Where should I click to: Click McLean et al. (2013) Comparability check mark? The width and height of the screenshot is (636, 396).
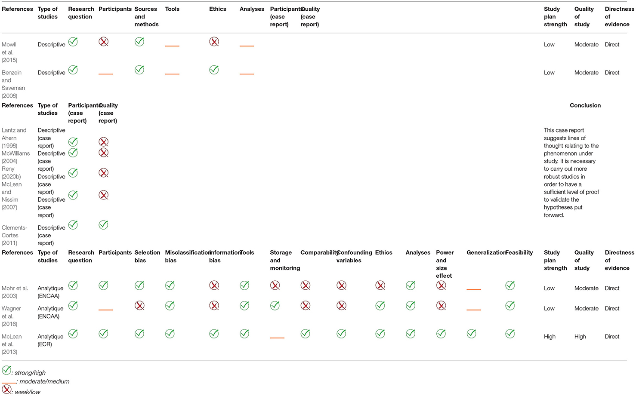pos(306,334)
